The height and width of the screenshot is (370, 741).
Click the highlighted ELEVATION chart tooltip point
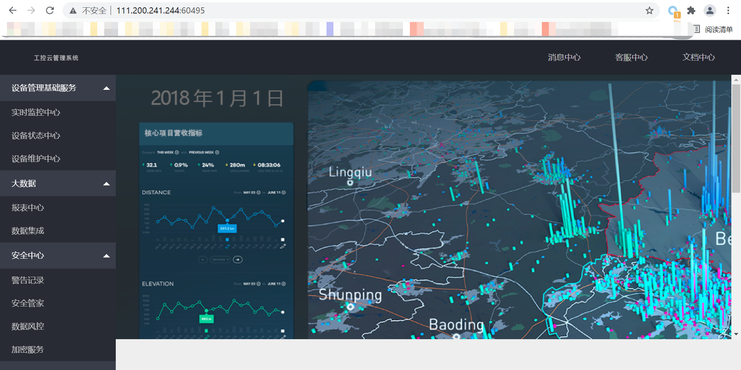(x=206, y=311)
